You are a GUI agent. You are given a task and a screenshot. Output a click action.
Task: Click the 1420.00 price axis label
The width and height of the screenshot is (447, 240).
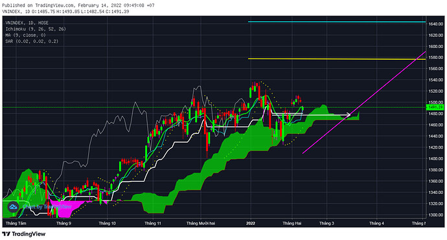[435, 147]
